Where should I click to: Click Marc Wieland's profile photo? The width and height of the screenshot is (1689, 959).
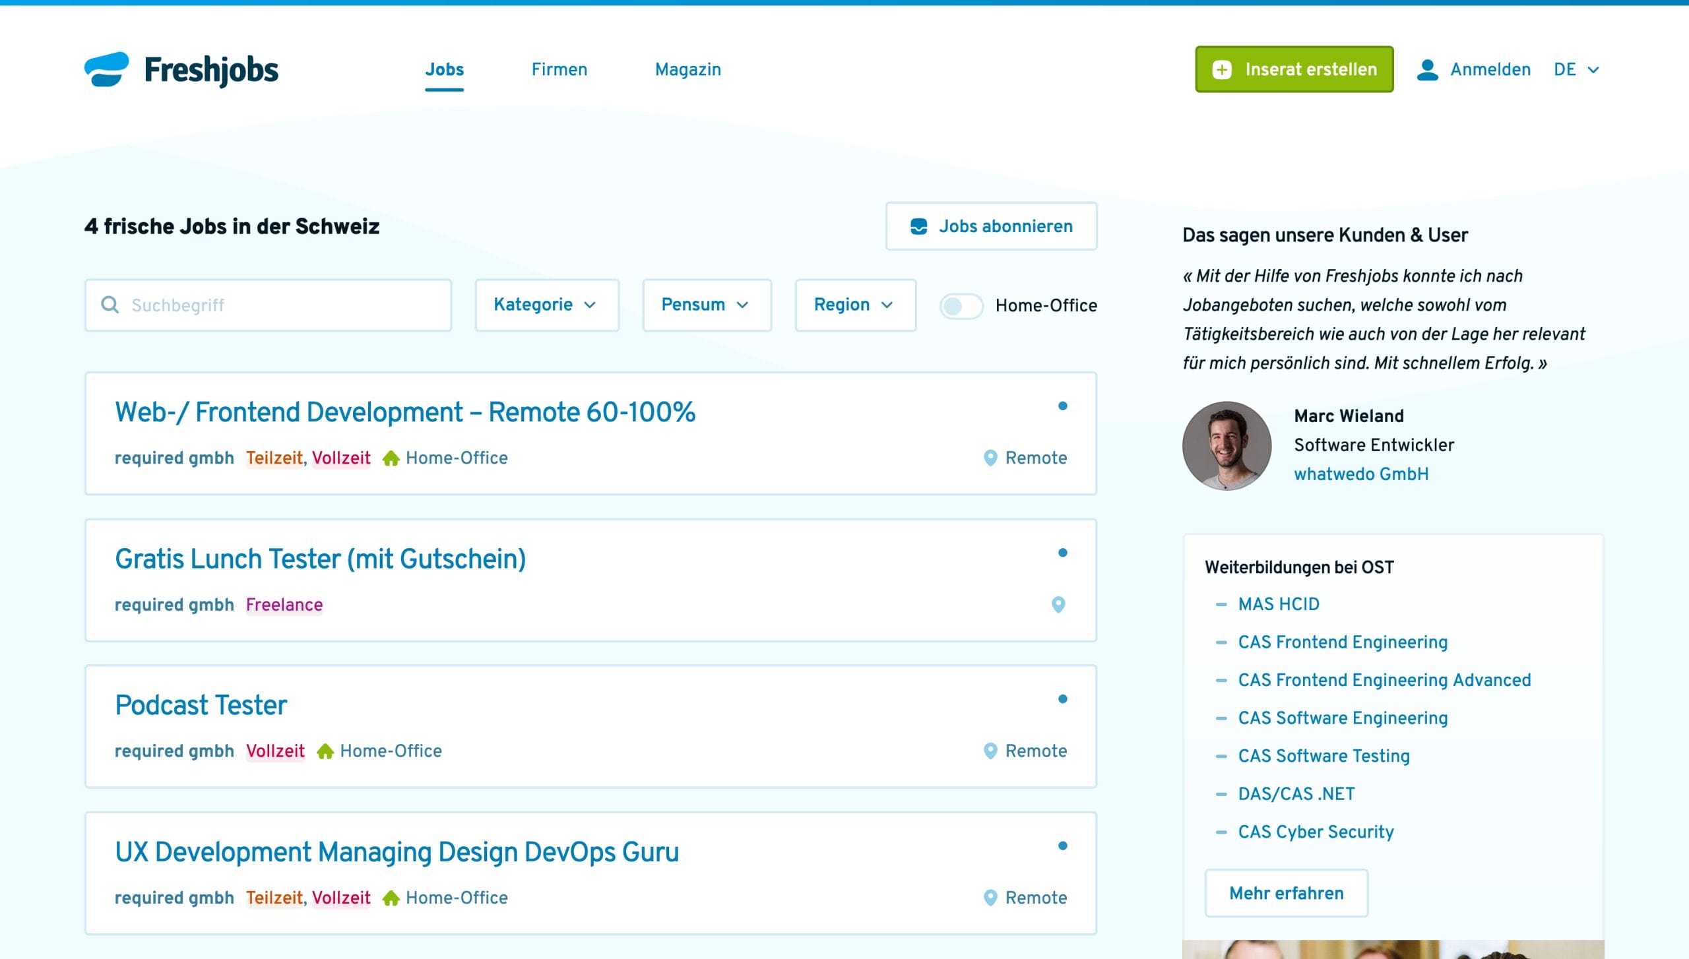pos(1227,445)
